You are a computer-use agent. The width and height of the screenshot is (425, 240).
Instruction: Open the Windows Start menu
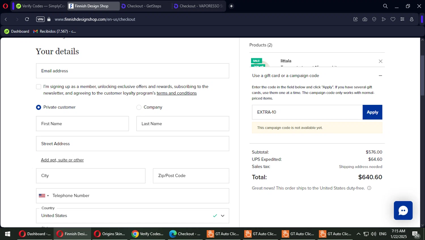click(8, 234)
